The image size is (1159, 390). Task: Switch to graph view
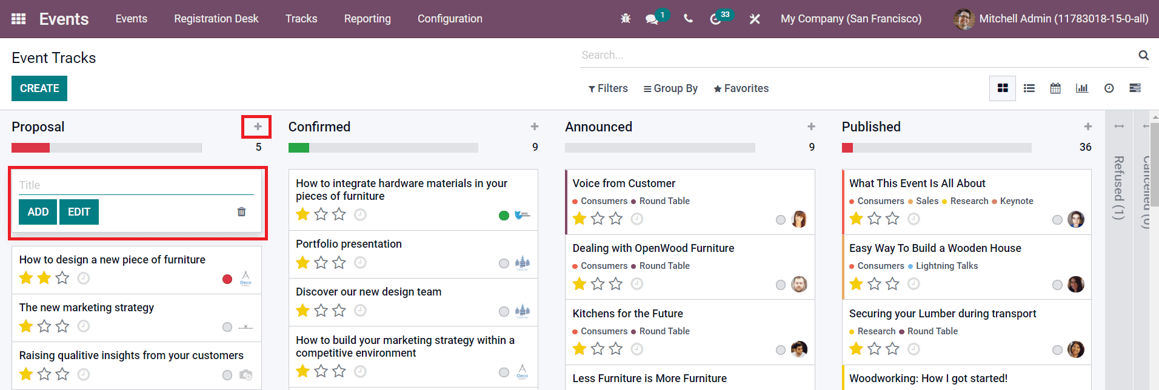point(1082,88)
